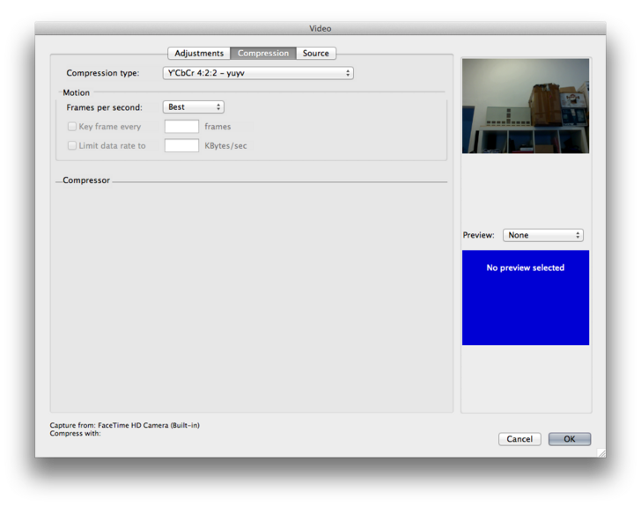Open the Source tab
The height and width of the screenshot is (506, 641).
(x=316, y=53)
